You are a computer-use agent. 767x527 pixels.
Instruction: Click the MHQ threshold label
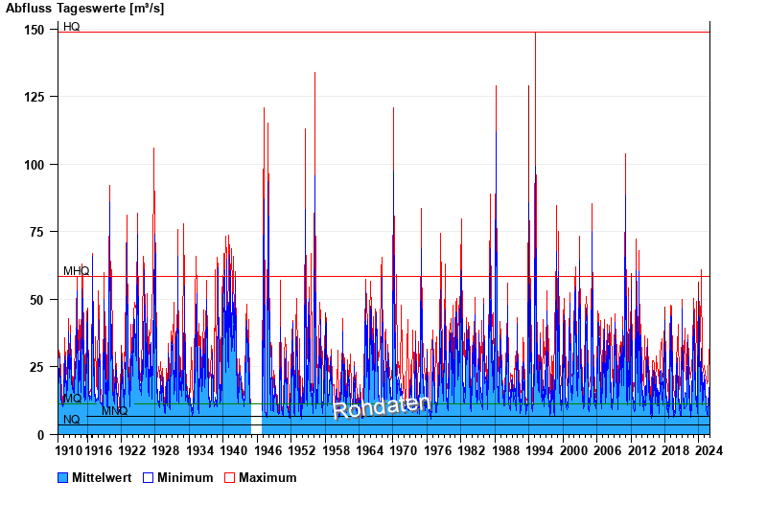click(76, 271)
